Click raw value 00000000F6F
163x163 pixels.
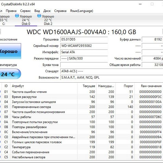[151, 142]
